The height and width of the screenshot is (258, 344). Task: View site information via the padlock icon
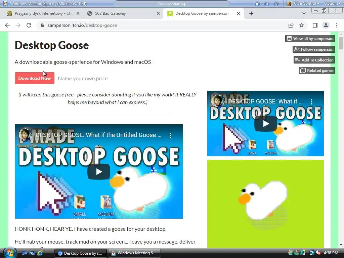point(42,25)
